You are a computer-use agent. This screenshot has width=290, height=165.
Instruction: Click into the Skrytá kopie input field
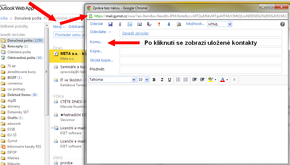[x=201, y=60]
